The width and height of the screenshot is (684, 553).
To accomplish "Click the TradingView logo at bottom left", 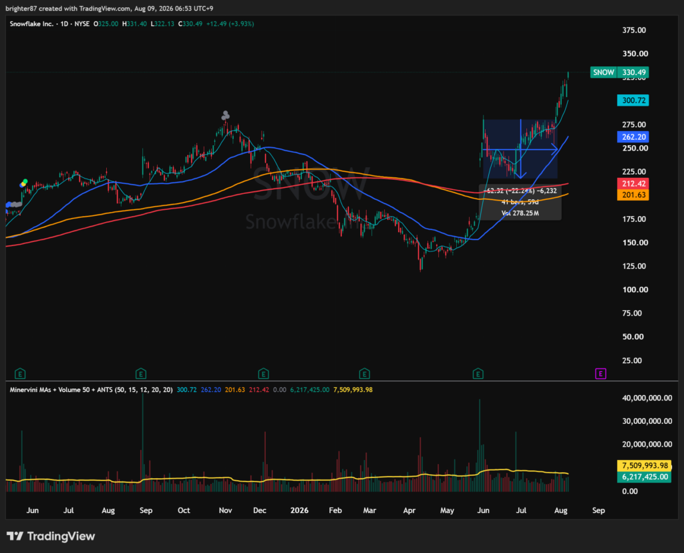I will (51, 536).
